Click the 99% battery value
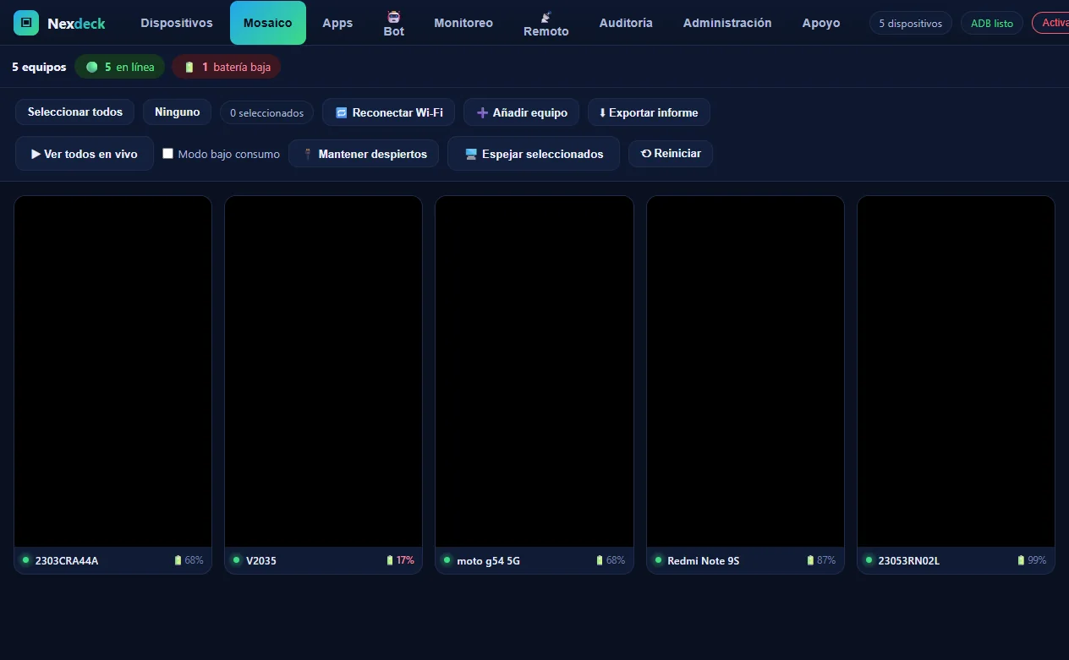The image size is (1069, 660). 1037,560
